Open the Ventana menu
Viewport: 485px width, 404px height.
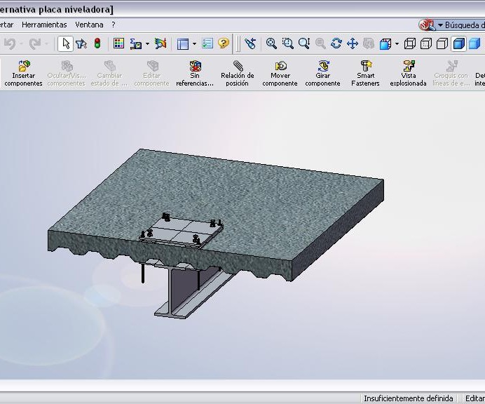tap(89, 25)
